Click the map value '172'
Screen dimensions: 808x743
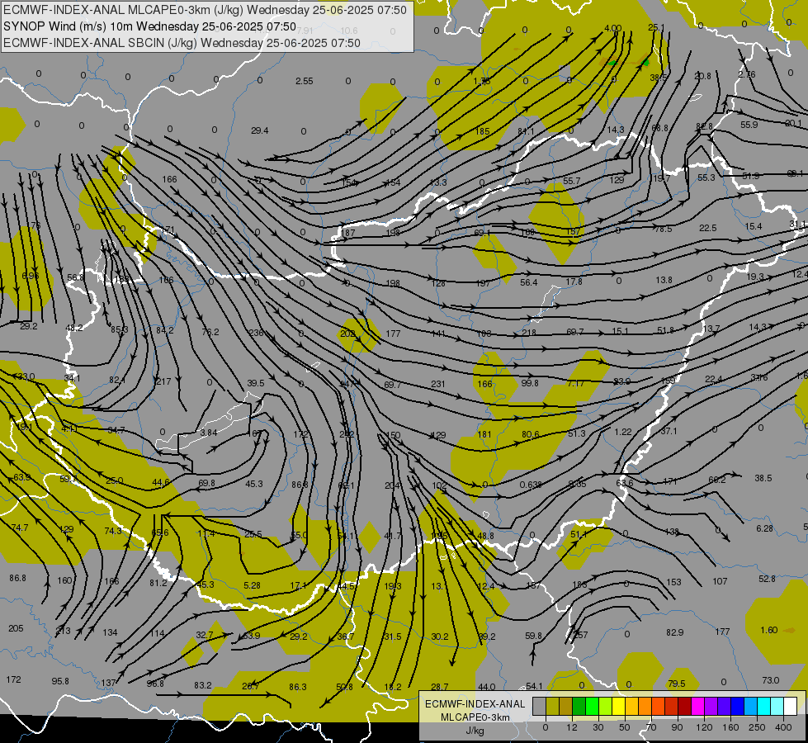click(13, 679)
